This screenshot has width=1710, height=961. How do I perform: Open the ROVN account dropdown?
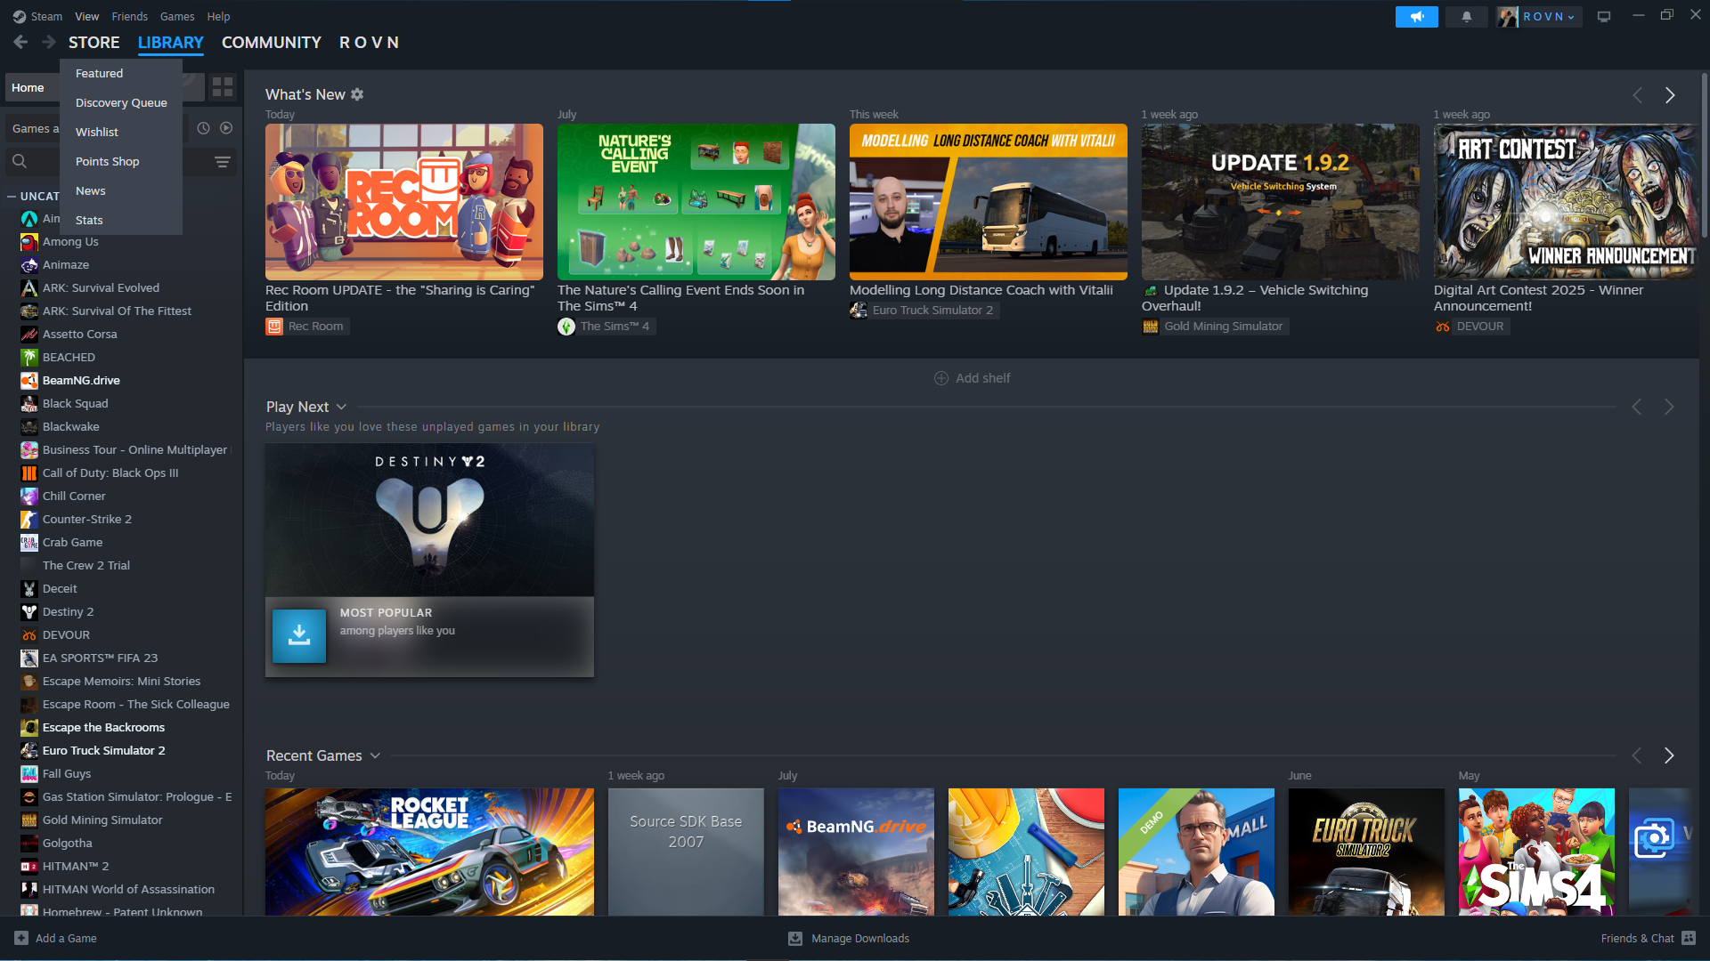pos(1548,16)
